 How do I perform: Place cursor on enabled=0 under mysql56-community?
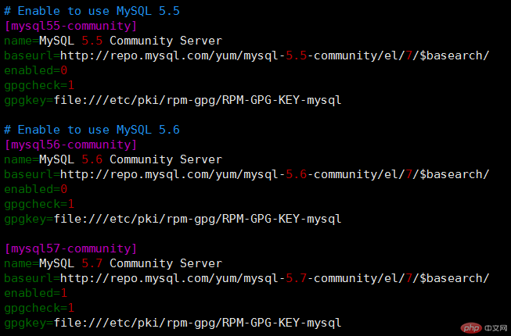click(35, 189)
